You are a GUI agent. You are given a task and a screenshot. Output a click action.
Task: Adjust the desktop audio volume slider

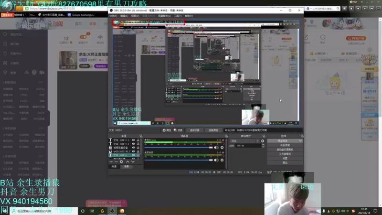[179, 160]
